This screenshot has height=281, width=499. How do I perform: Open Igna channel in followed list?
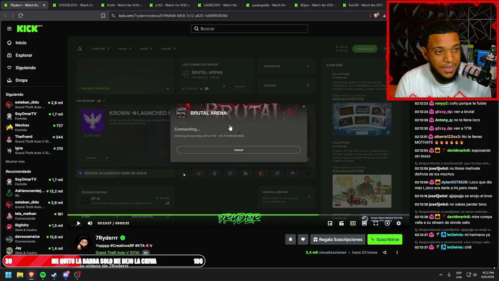[34, 150]
